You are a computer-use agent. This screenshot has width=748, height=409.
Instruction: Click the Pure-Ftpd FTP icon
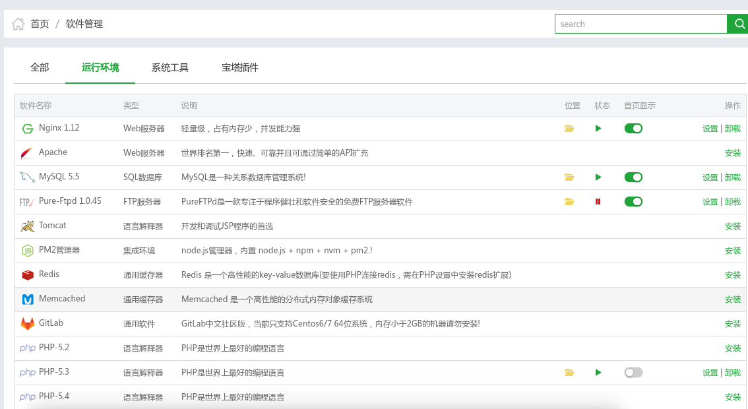(x=26, y=202)
